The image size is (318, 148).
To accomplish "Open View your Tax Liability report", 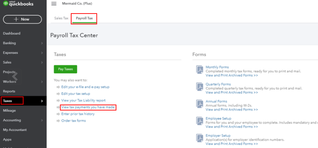I will click(83, 100).
